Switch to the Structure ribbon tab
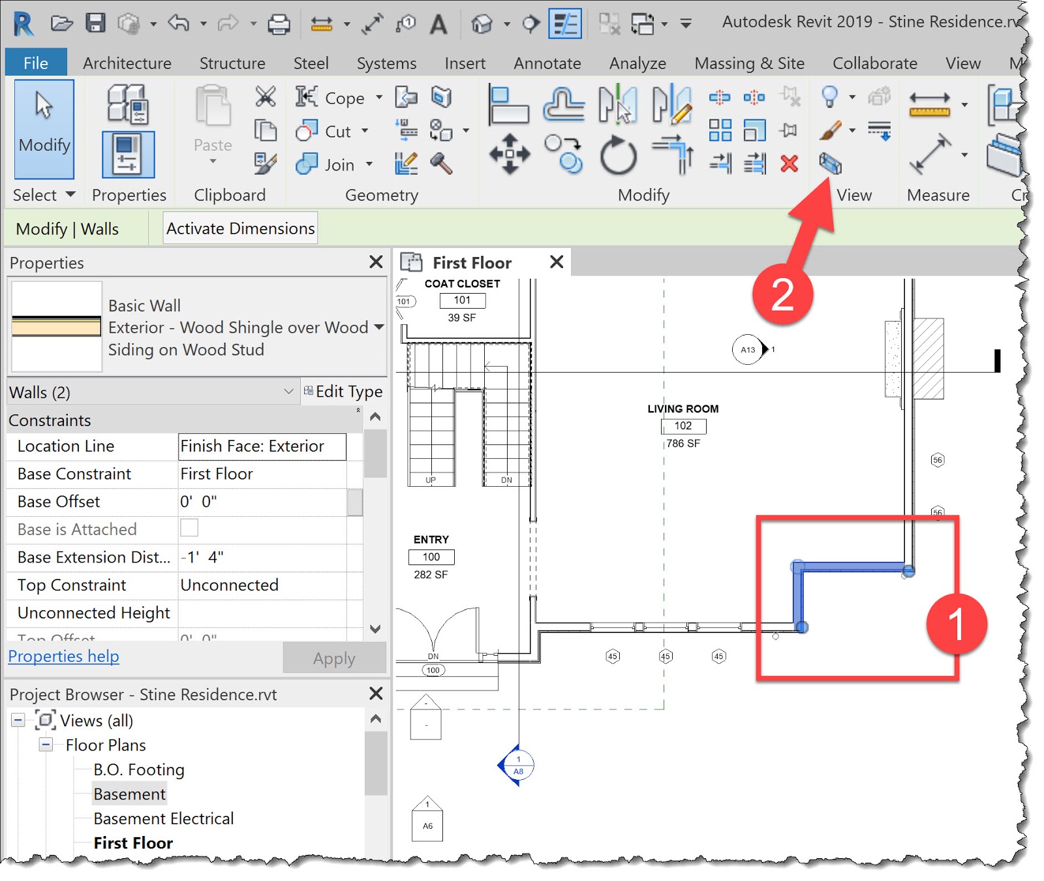The height and width of the screenshot is (881, 1044). [x=232, y=63]
